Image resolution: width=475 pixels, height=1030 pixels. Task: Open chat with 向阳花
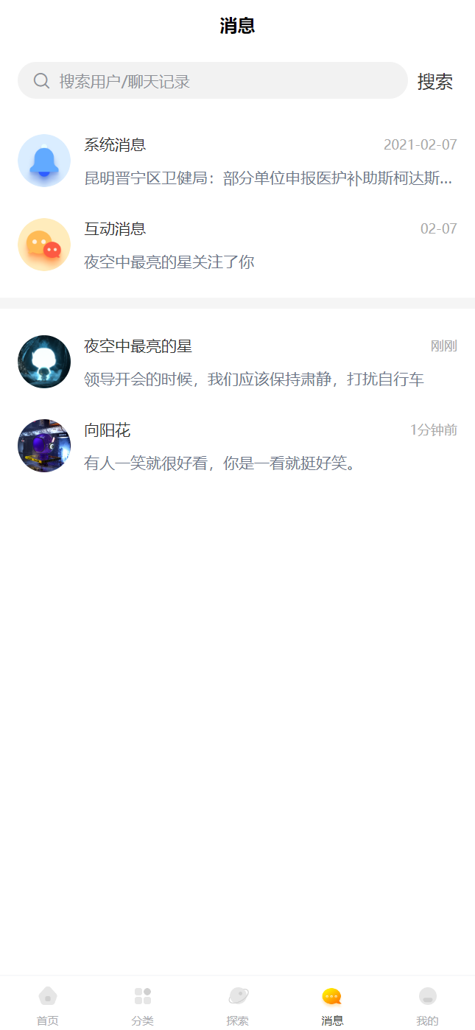pyautogui.click(x=237, y=446)
